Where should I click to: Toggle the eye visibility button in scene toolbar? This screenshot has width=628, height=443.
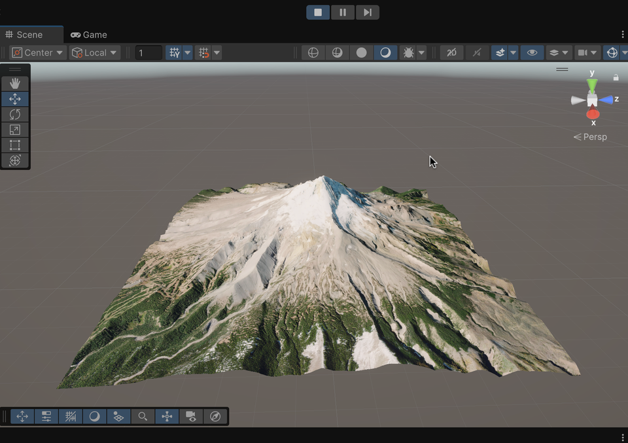pyautogui.click(x=532, y=53)
